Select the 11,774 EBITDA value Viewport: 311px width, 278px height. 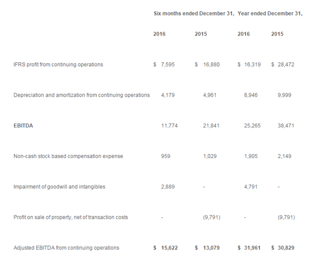tap(169, 125)
